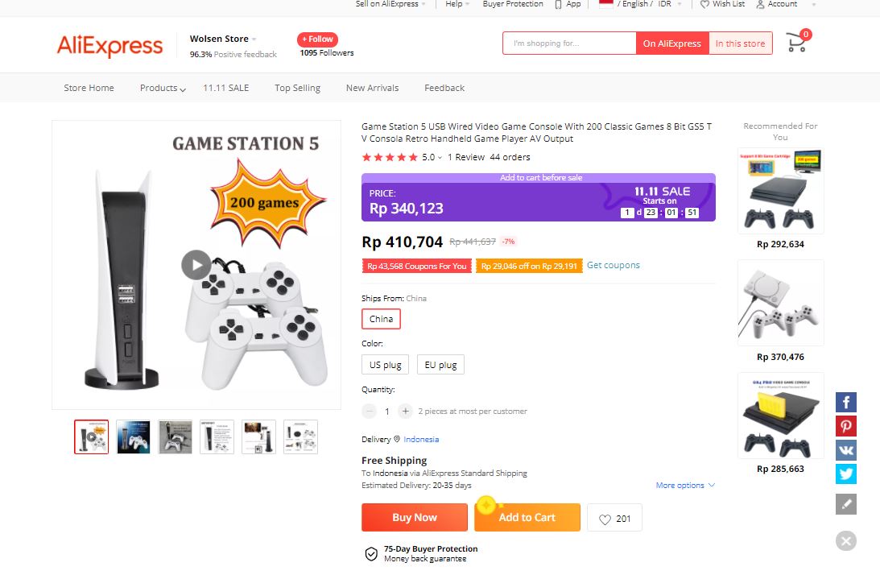Screen dimensions: 880x571
Task: Follow the Wolsen Store
Action: click(x=318, y=39)
